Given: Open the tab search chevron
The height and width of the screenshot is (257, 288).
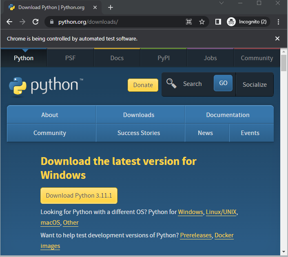Looking at the screenshot, I should (x=222, y=3).
